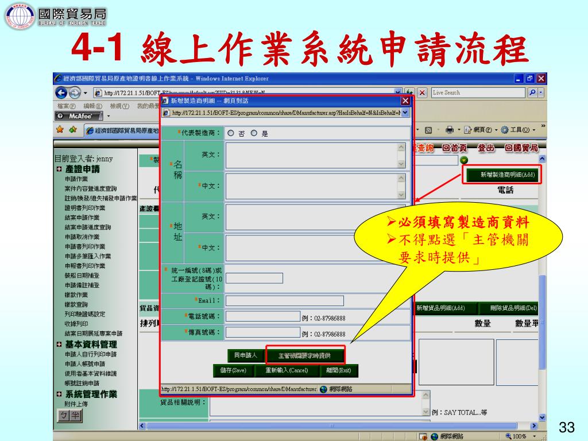The height and width of the screenshot is (441, 588).
Task: Click the Add to Favorites icon
Action: [x=73, y=130]
